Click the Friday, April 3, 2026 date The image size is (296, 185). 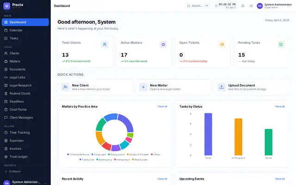(277, 20)
